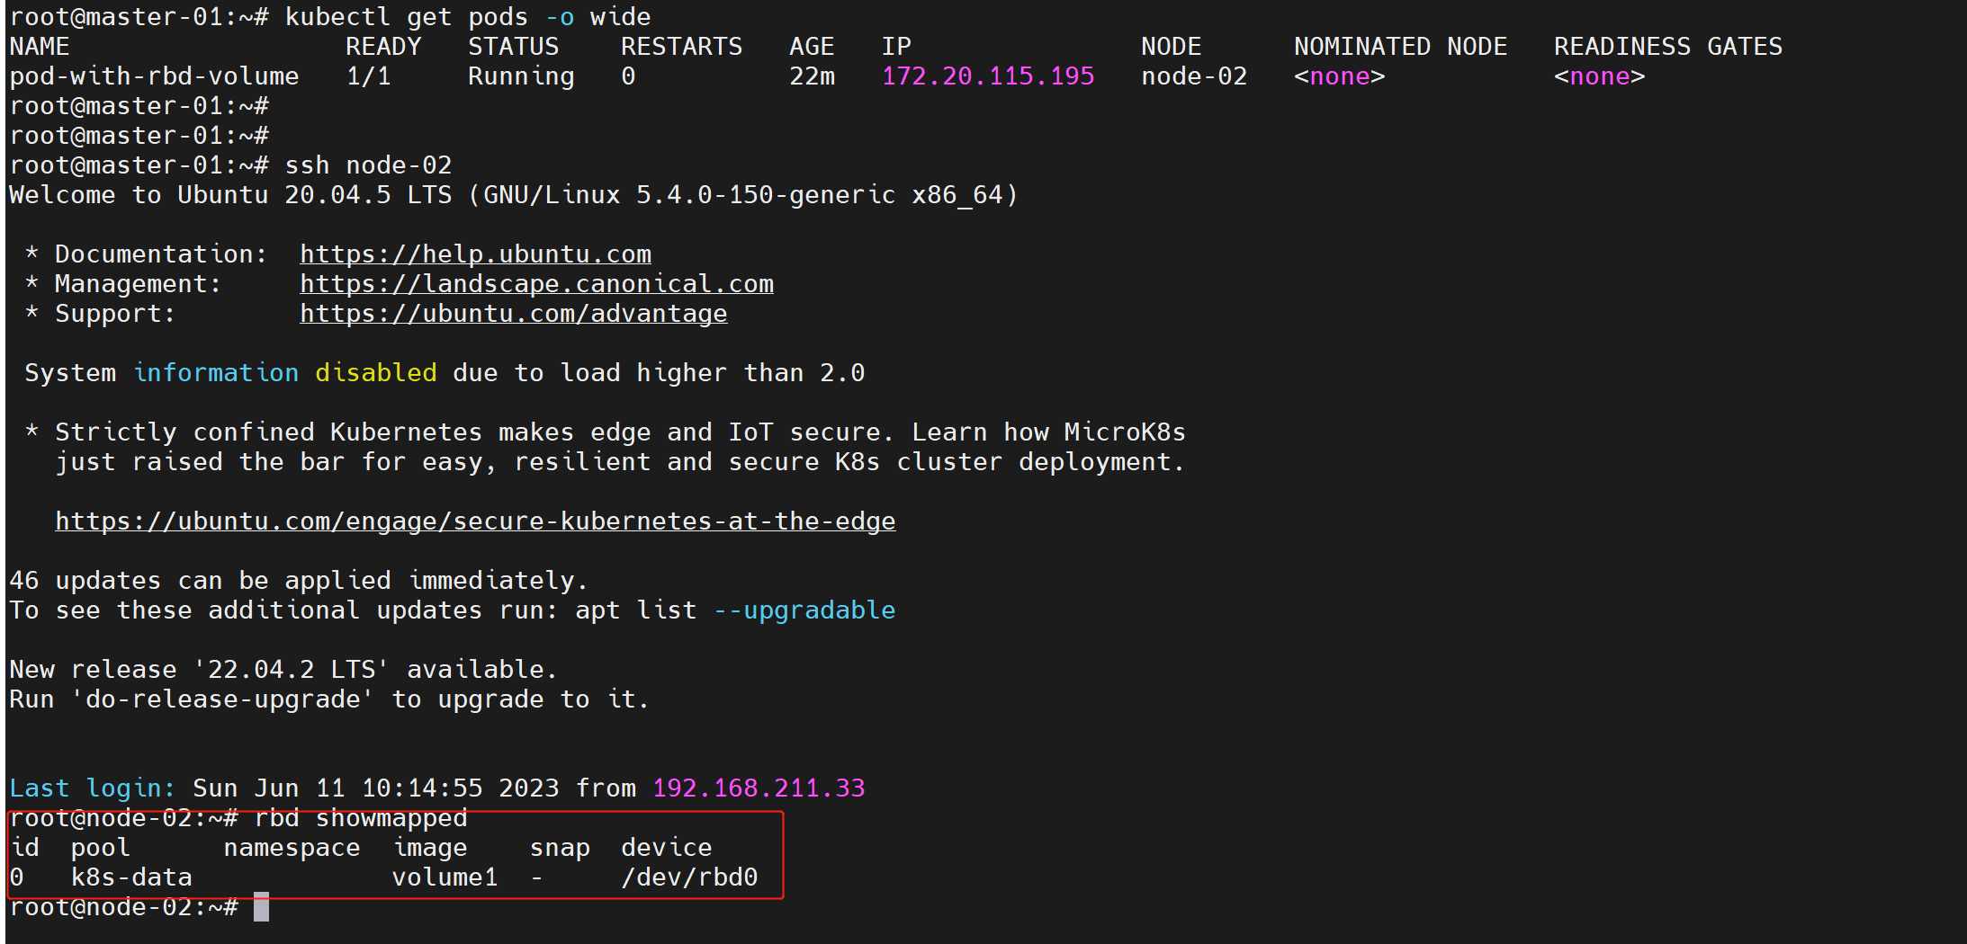
Task: Click the READY value 1/1
Action: (x=369, y=76)
